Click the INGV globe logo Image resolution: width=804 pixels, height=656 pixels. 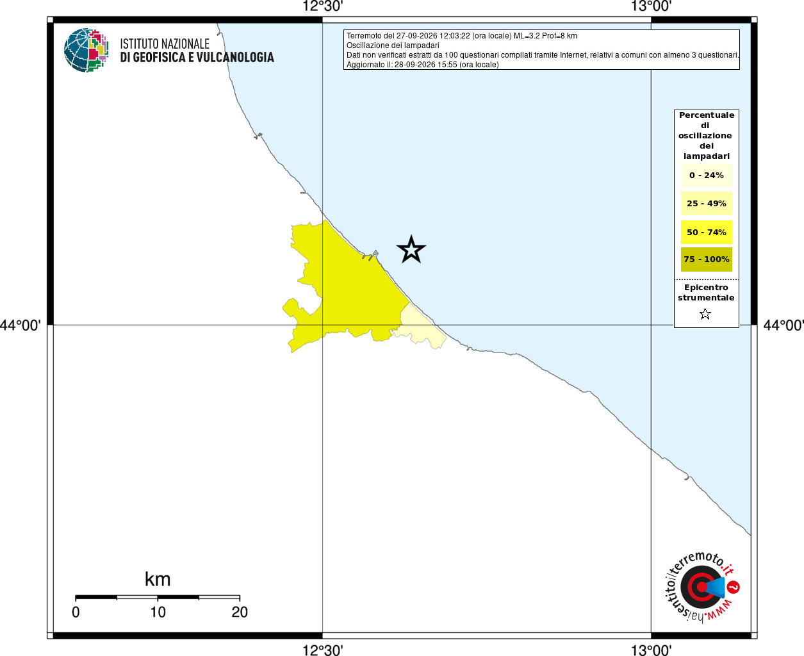coord(86,50)
